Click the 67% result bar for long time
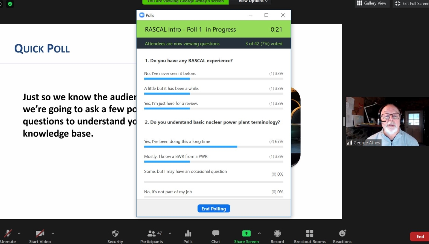Viewport: 429px width, 244px height. click(x=190, y=147)
